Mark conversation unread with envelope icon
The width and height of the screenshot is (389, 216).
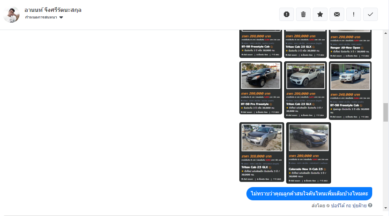(x=337, y=14)
